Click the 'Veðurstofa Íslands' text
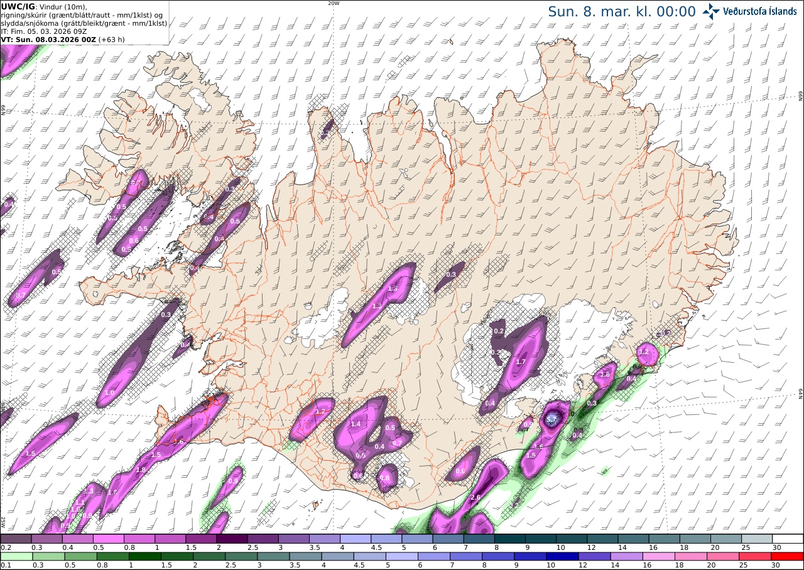804x570 pixels. (x=760, y=11)
